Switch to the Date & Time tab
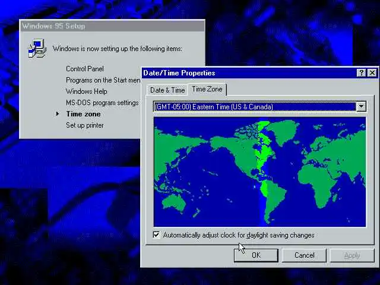 (167, 90)
